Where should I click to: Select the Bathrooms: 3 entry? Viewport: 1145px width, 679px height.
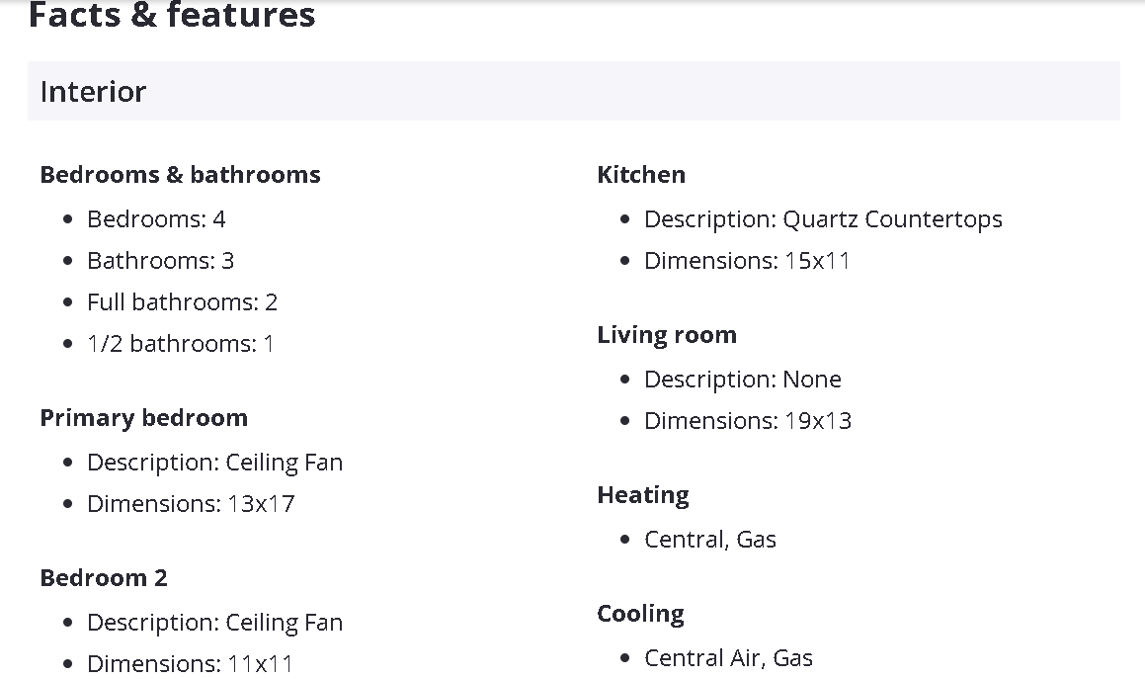160,261
